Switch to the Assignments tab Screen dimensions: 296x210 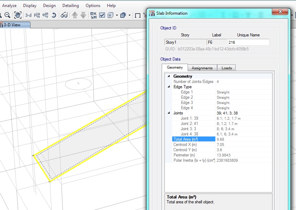coord(202,68)
